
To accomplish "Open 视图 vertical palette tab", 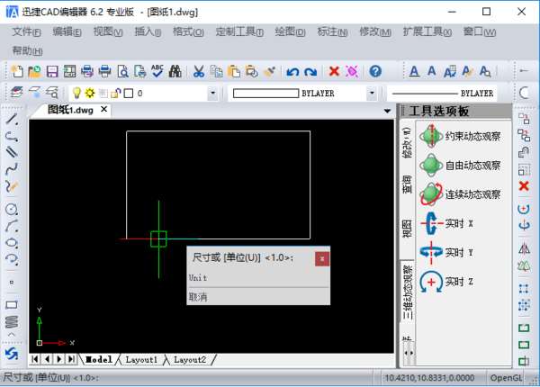I will (408, 229).
